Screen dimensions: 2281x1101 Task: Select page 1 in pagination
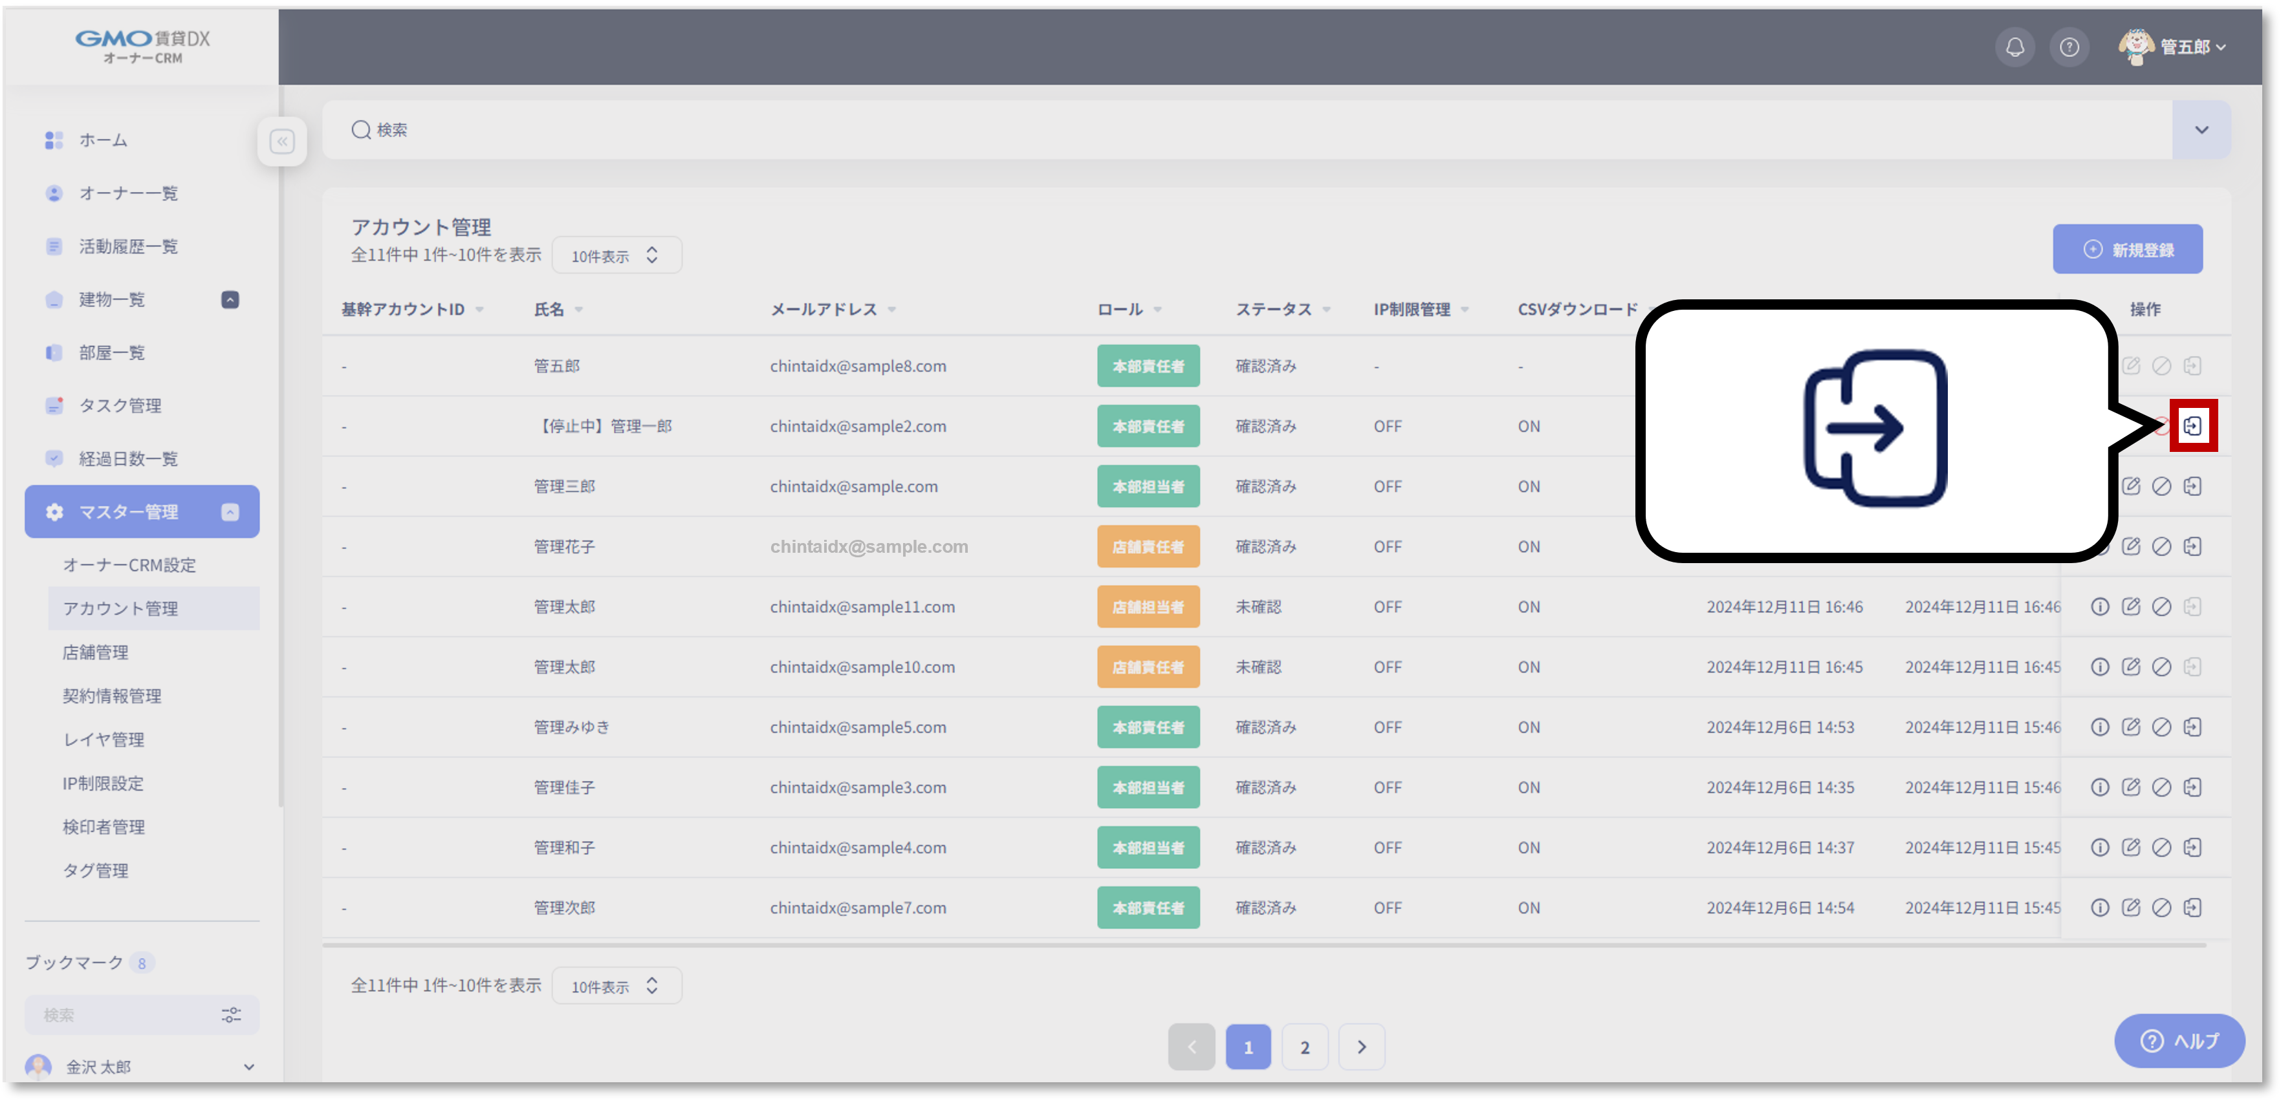pyautogui.click(x=1248, y=1048)
